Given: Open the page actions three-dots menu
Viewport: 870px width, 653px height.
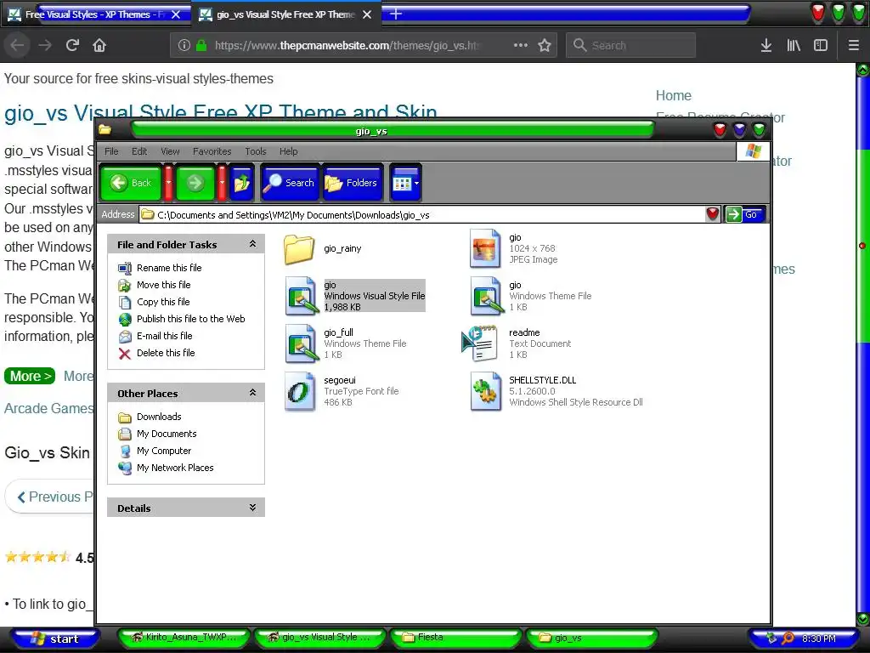Looking at the screenshot, I should coord(521,45).
